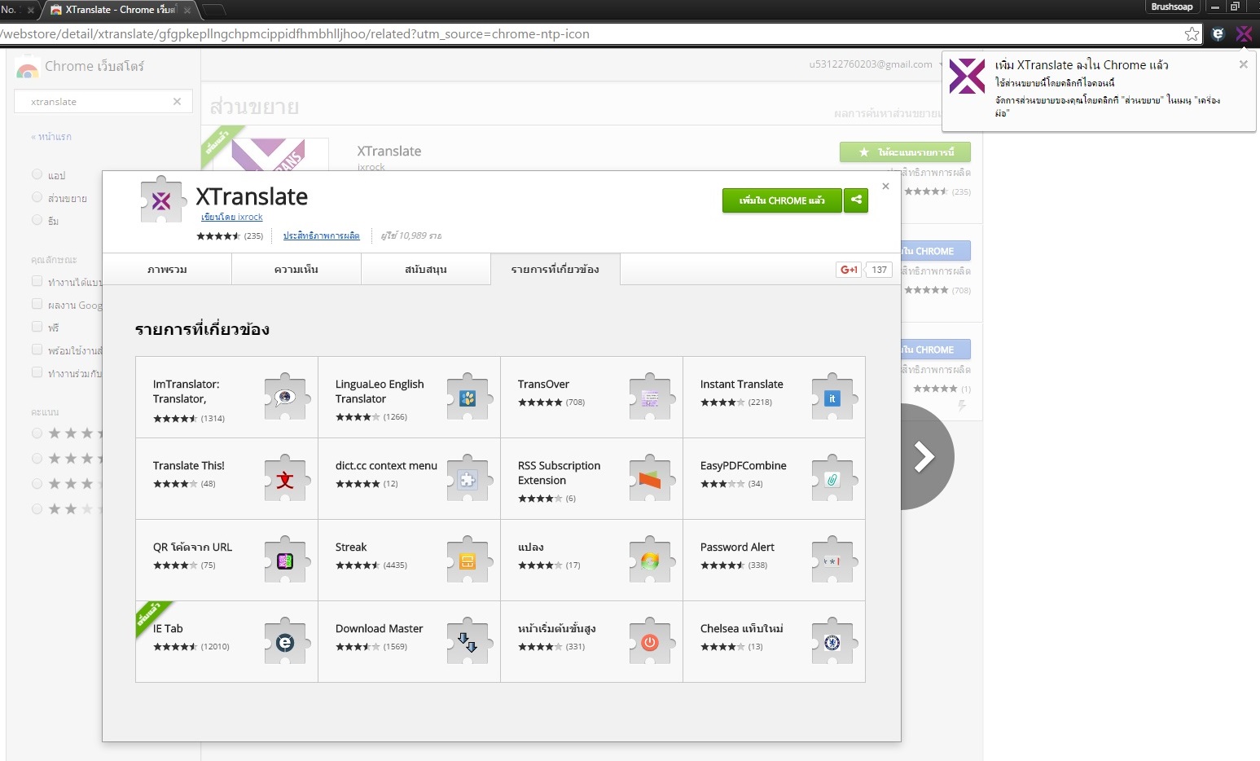Open the IE Tab extension icon

pyautogui.click(x=285, y=641)
